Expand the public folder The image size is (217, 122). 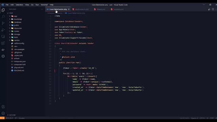(17, 25)
